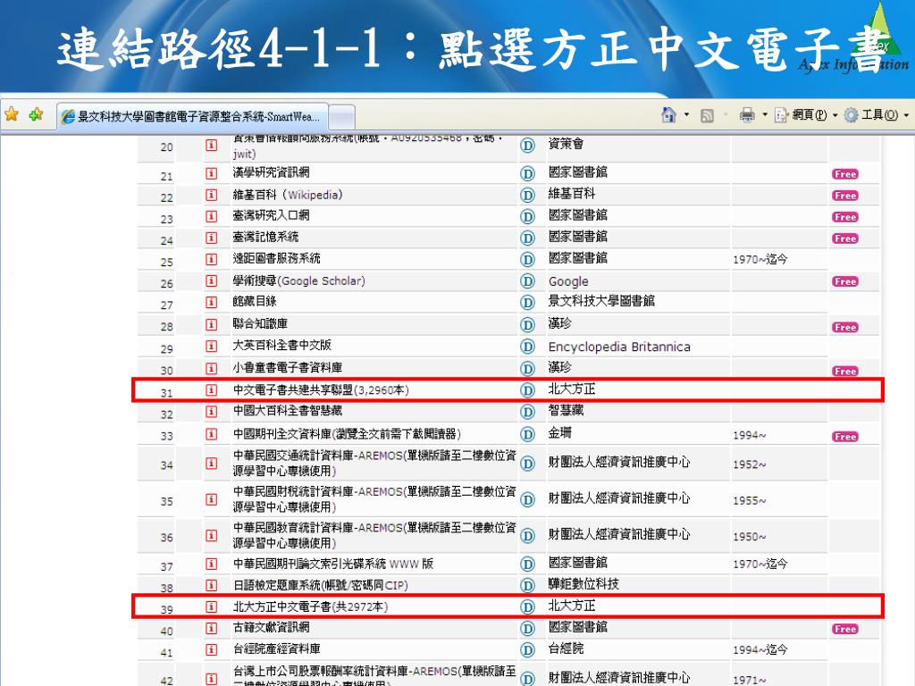This screenshot has width=915, height=686.
Task: Click D database icon for 漢學研究資訊網
Action: 527,174
